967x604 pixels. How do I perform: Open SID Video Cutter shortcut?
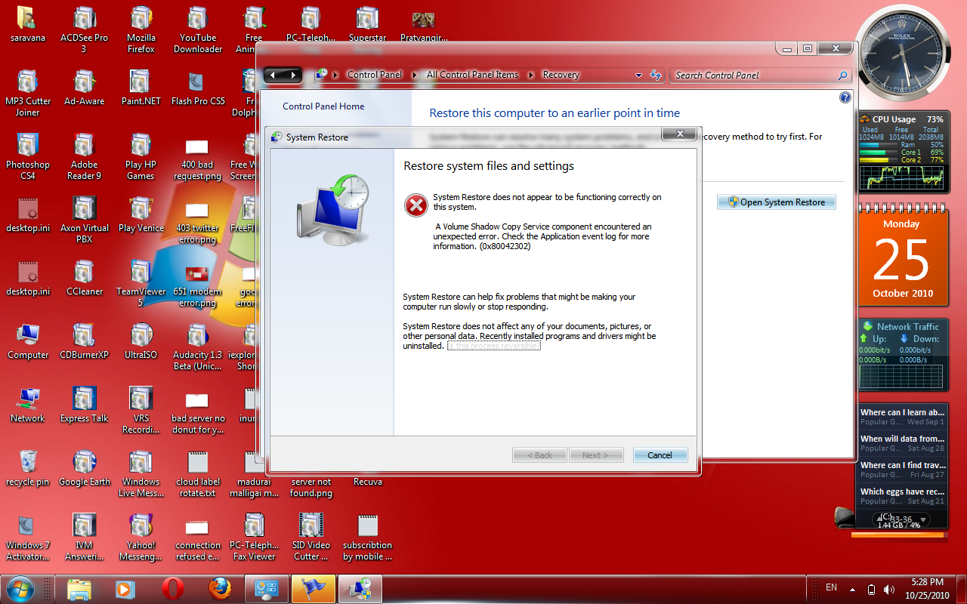click(311, 537)
